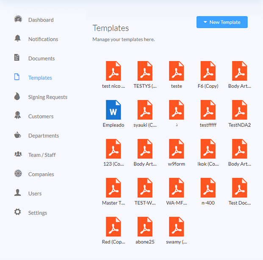Navigate to Documents in the sidebar
Image resolution: width=263 pixels, height=260 pixels.
coord(42,59)
